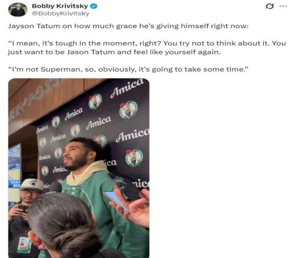
Task: Click the press credential badge in the video
Action: click(24, 245)
